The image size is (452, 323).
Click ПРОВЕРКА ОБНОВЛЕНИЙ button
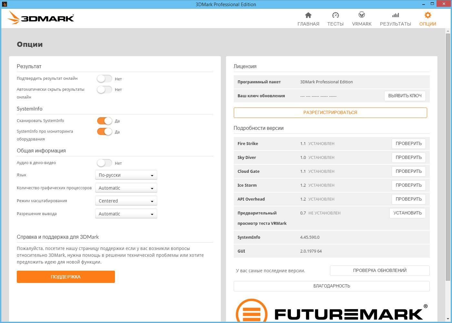(380, 270)
